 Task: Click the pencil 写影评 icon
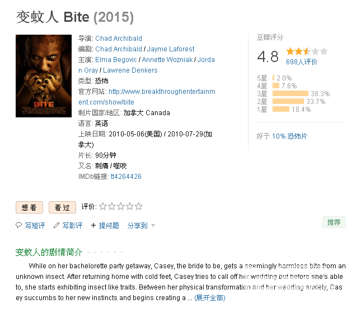(x=57, y=225)
